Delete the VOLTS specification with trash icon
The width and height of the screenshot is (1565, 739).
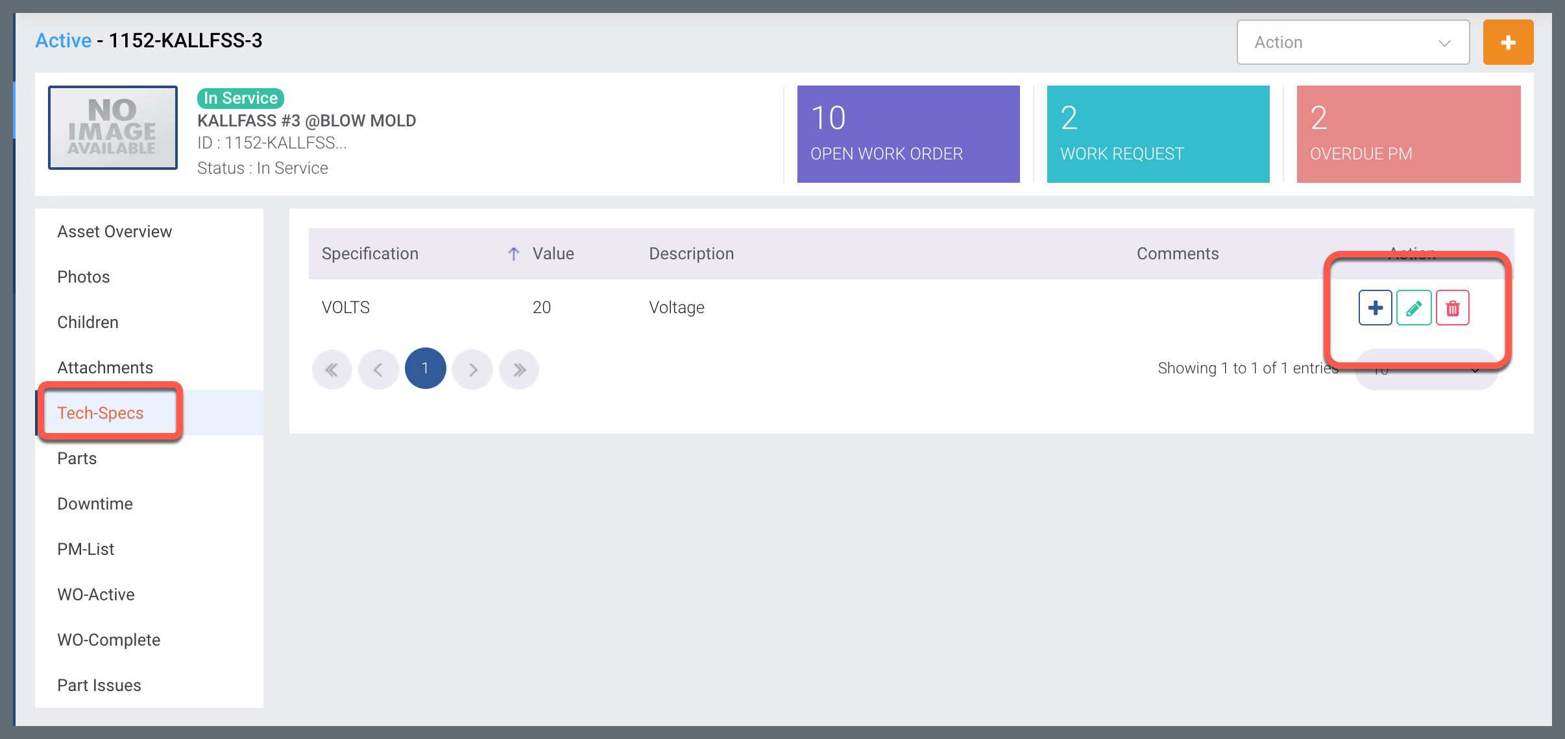1452,308
